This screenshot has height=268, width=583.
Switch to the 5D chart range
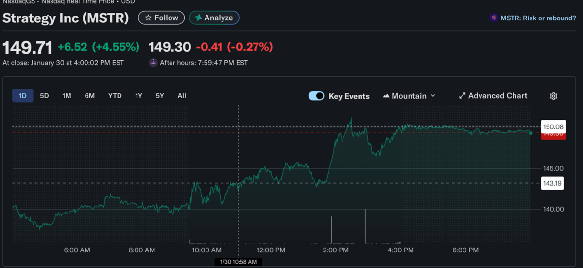pos(44,96)
